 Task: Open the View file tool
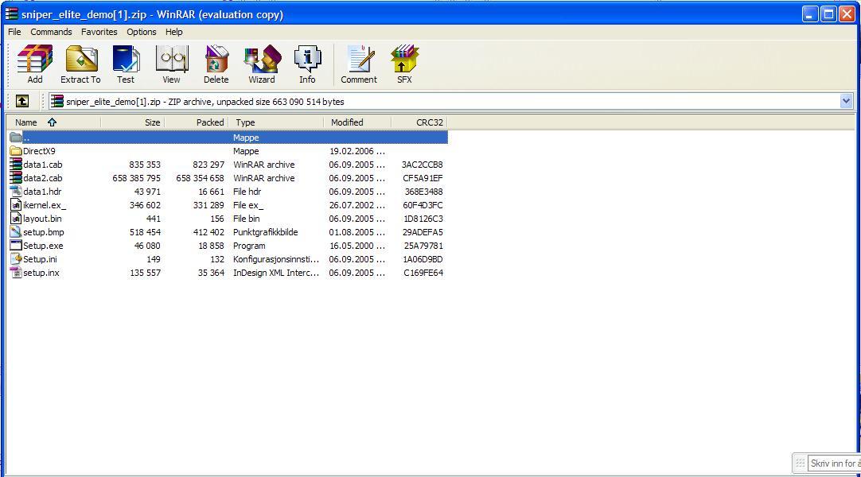tap(171, 64)
